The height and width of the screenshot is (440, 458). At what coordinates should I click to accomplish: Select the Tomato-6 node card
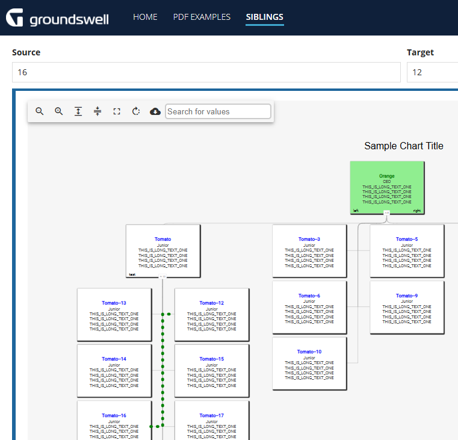[x=309, y=308]
